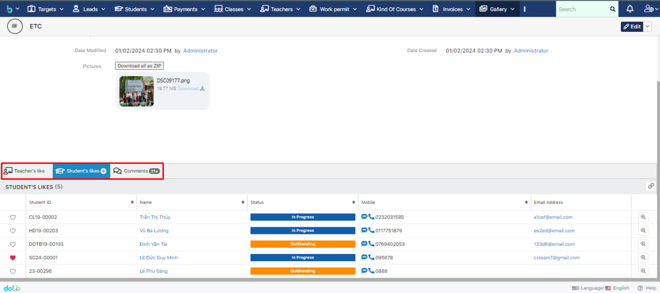The image size is (660, 293).
Task: Preview record for student CL19-00002
Action: pos(643,217)
